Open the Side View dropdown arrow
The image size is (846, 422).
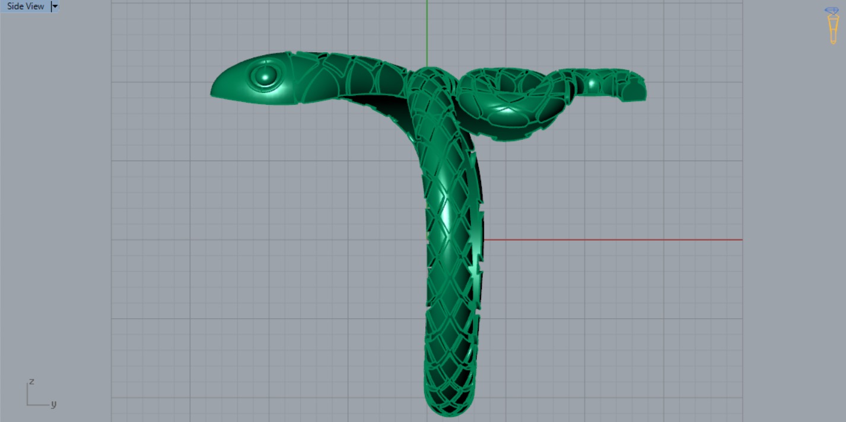point(55,7)
